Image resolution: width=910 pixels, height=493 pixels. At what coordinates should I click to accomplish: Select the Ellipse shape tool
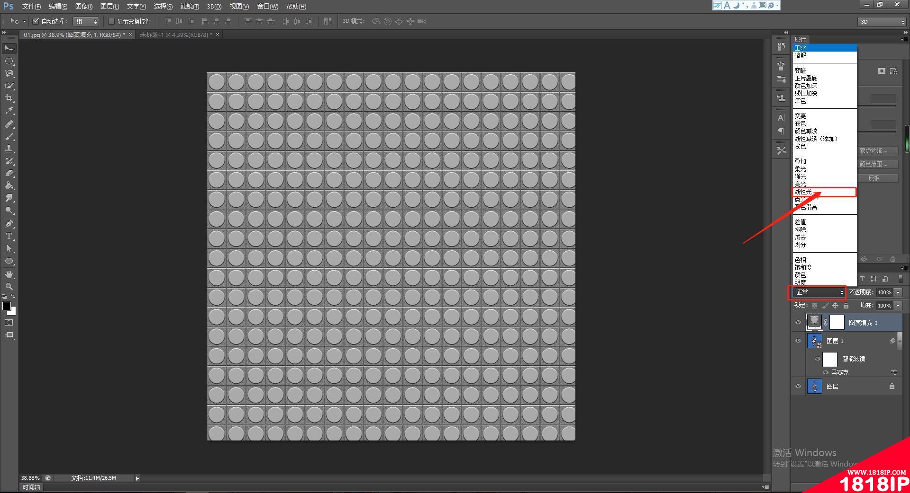9,261
